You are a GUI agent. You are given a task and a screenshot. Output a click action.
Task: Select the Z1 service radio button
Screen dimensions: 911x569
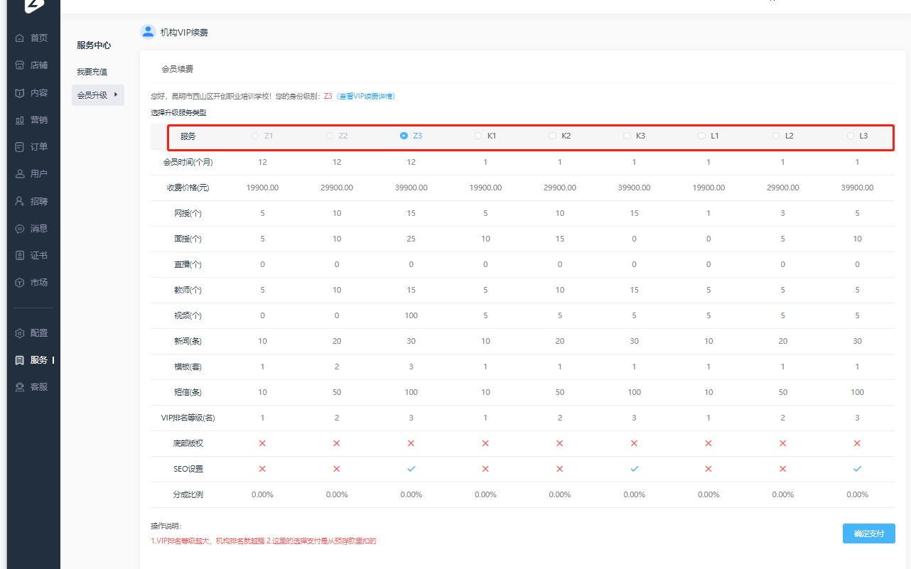tap(255, 136)
